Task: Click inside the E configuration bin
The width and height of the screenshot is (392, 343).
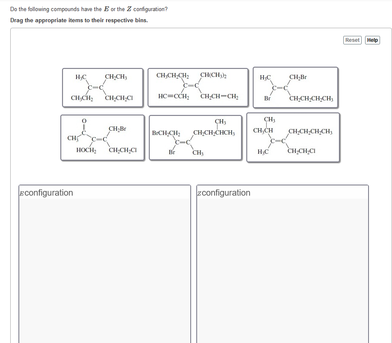Action: point(105,270)
